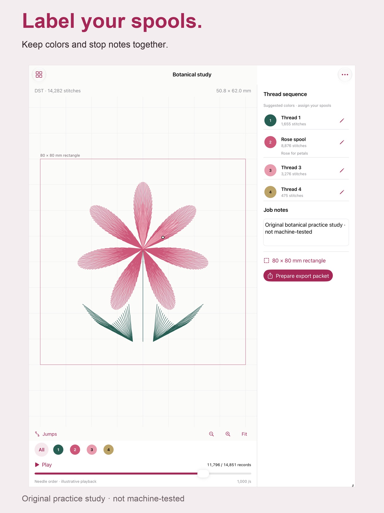
Task: Show all threads with All filter
Action: 42,449
